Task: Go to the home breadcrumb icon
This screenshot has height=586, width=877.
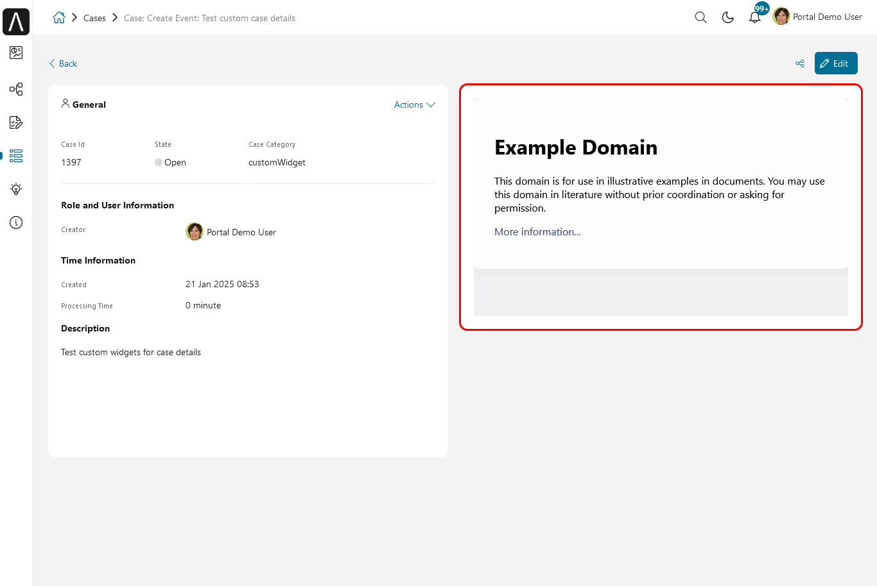Action: pyautogui.click(x=59, y=17)
